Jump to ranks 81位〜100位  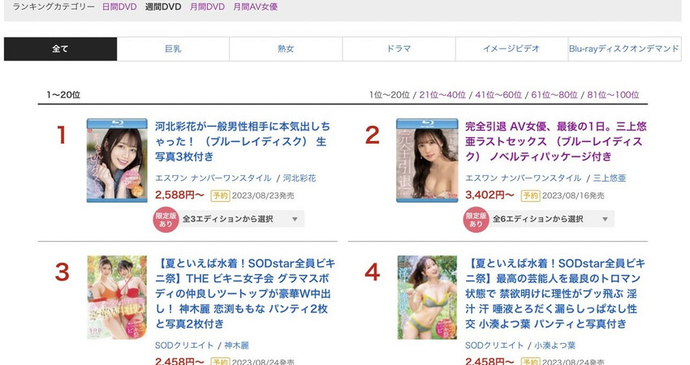coord(613,95)
